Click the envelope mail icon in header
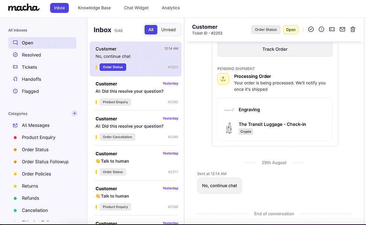Screen dimensions: 366x225 click(x=342, y=29)
